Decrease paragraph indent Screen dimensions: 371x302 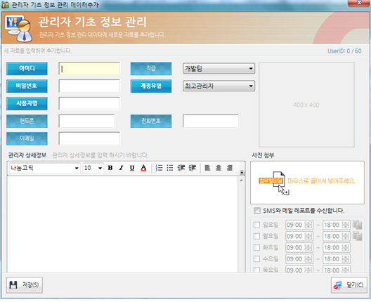pyautogui.click(x=181, y=168)
